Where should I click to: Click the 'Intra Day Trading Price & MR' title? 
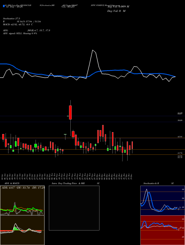pyautogui.click(x=68, y=183)
